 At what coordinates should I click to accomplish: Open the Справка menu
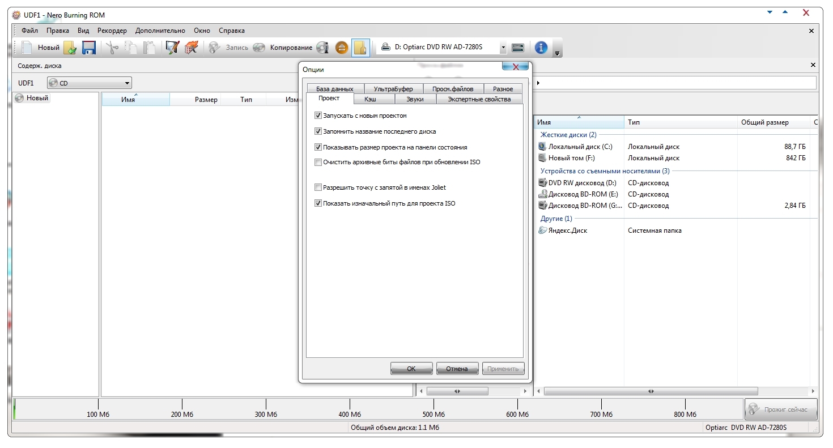[232, 31]
